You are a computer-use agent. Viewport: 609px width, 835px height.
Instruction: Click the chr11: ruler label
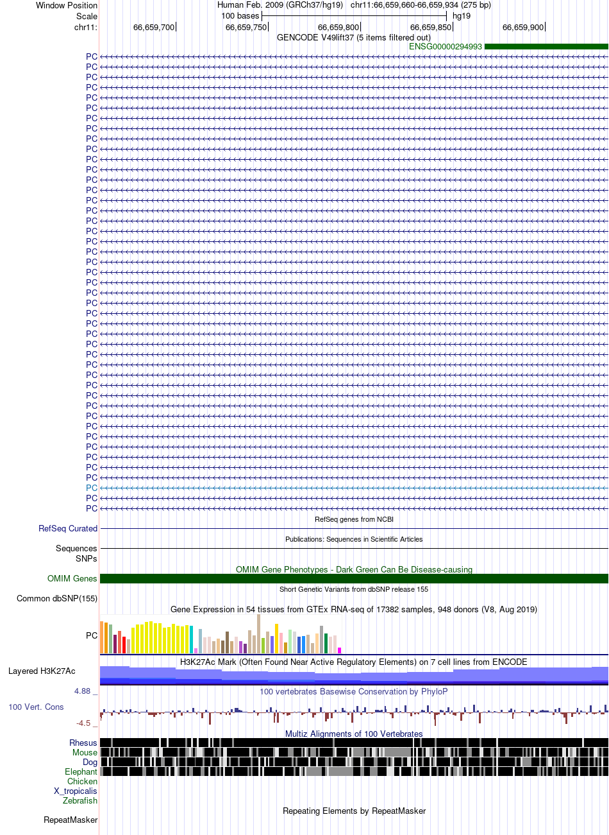(86, 27)
